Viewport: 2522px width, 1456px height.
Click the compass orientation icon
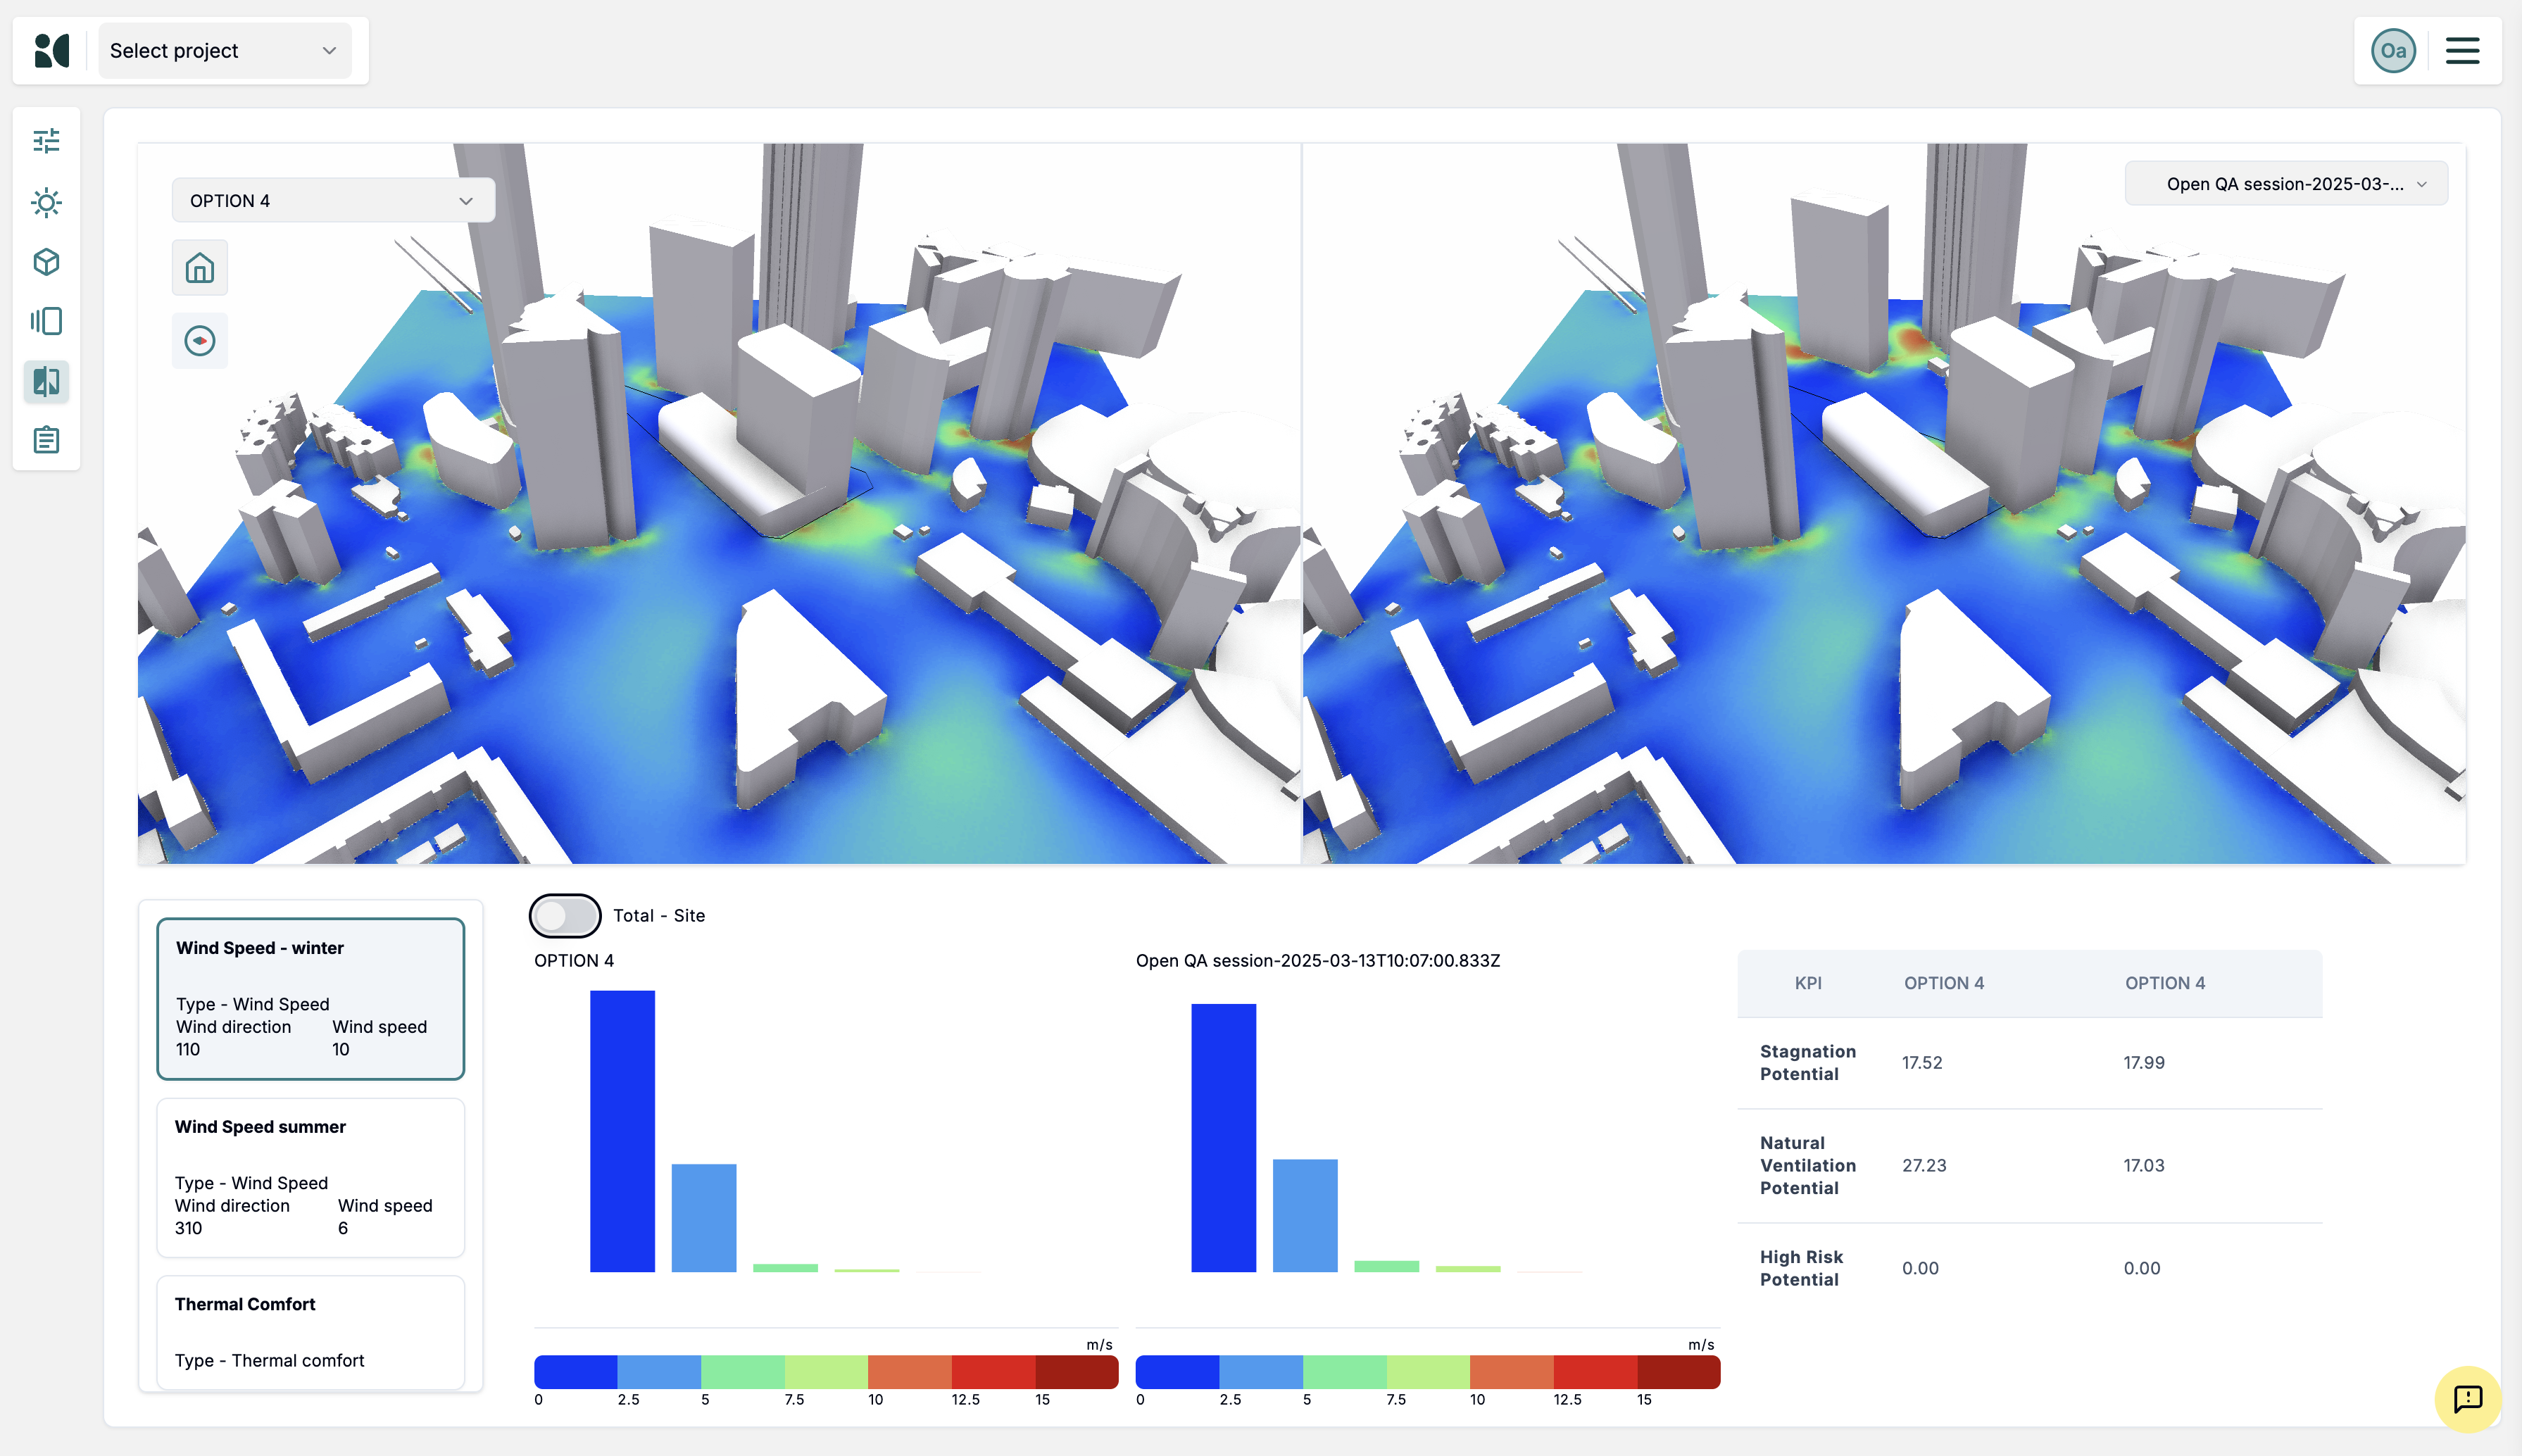click(200, 341)
